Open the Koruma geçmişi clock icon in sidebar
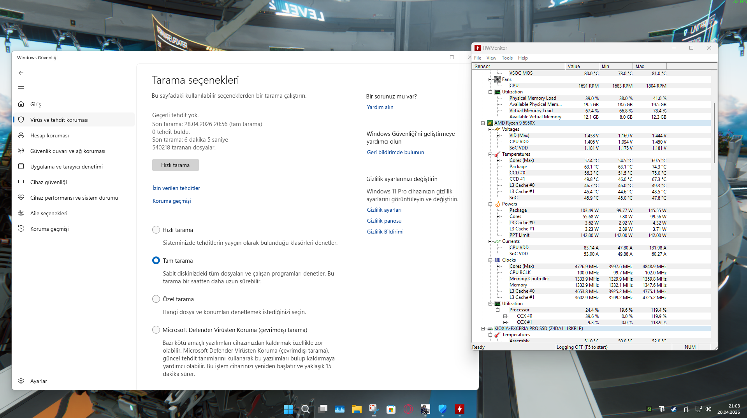747x418 pixels. pos(21,228)
